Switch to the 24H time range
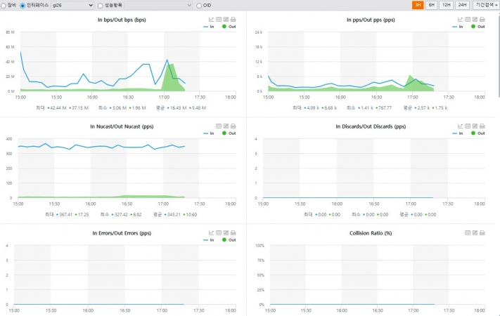500x316 pixels. pyautogui.click(x=462, y=5)
